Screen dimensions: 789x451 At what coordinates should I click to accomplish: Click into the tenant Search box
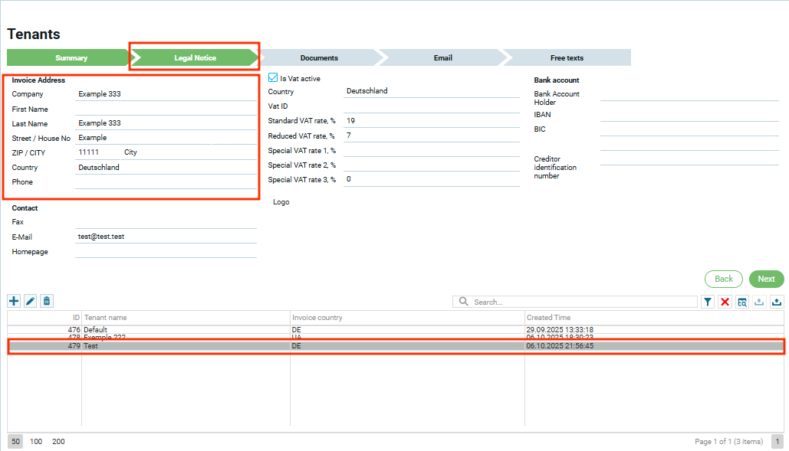583,302
